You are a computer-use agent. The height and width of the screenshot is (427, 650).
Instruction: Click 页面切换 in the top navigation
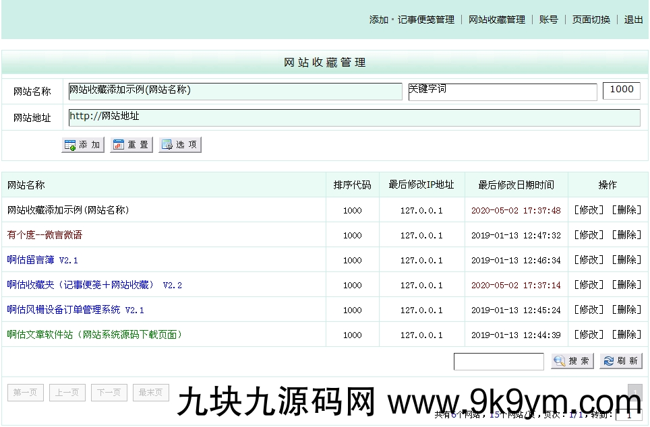(591, 20)
